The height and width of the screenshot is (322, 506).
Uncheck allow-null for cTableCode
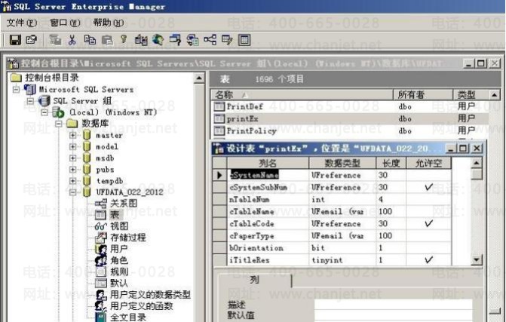click(428, 224)
